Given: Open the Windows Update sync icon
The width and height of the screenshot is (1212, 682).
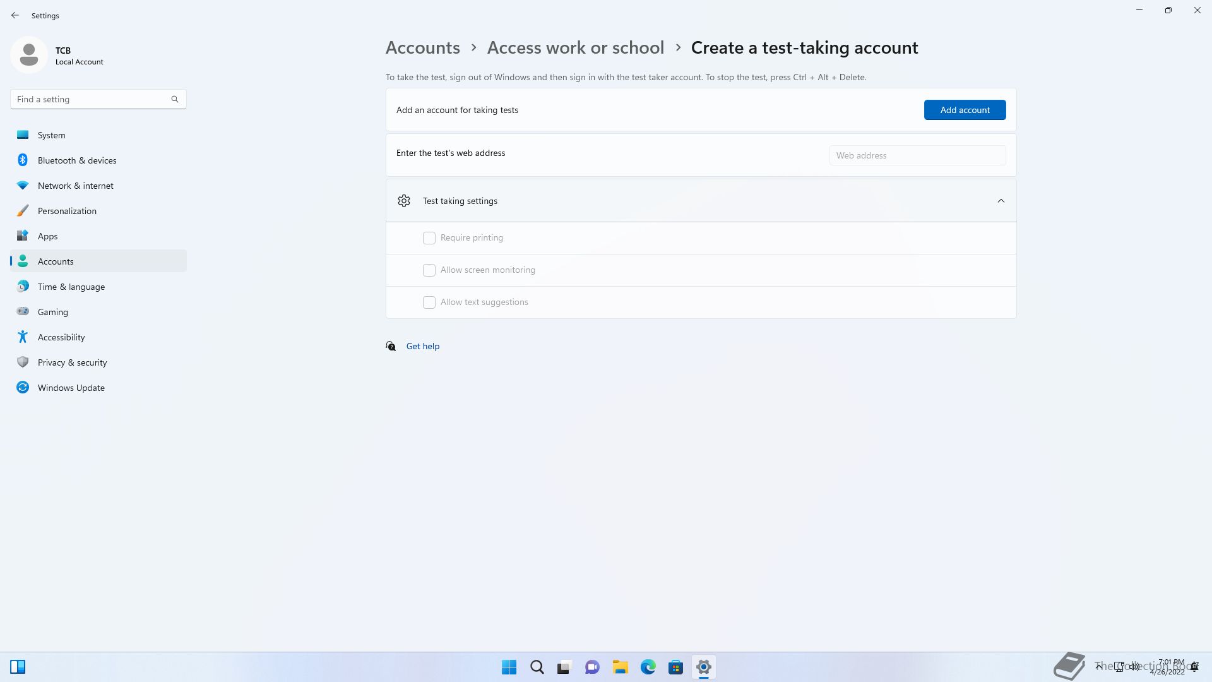Looking at the screenshot, I should [x=23, y=387].
